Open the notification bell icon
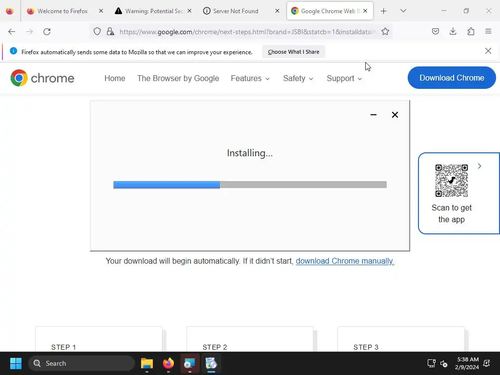500x375 pixels. click(487, 363)
